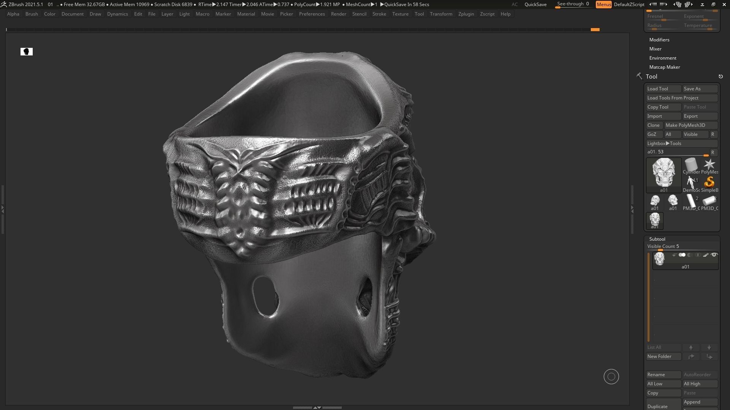Click the a01 subtool skull thumbnail
The height and width of the screenshot is (410, 730).
[659, 259]
